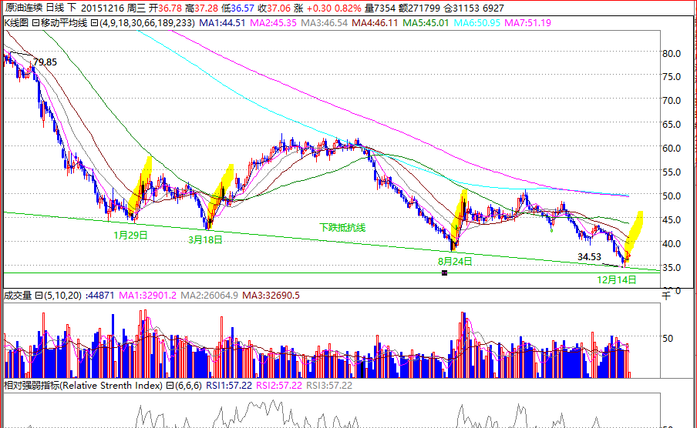Collapse the box icon after 移动平均线
The height and width of the screenshot is (428, 697).
click(94, 23)
